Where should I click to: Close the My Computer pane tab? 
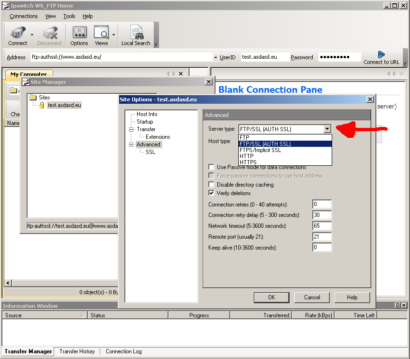[181, 74]
